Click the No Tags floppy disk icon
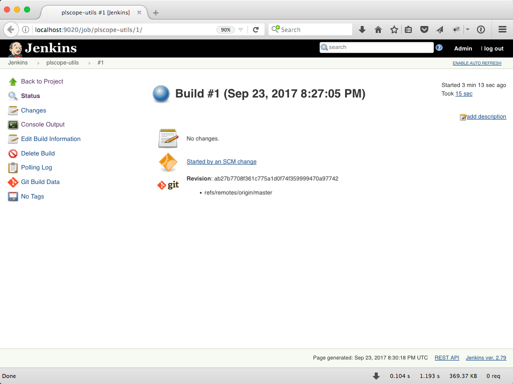 pyautogui.click(x=13, y=196)
